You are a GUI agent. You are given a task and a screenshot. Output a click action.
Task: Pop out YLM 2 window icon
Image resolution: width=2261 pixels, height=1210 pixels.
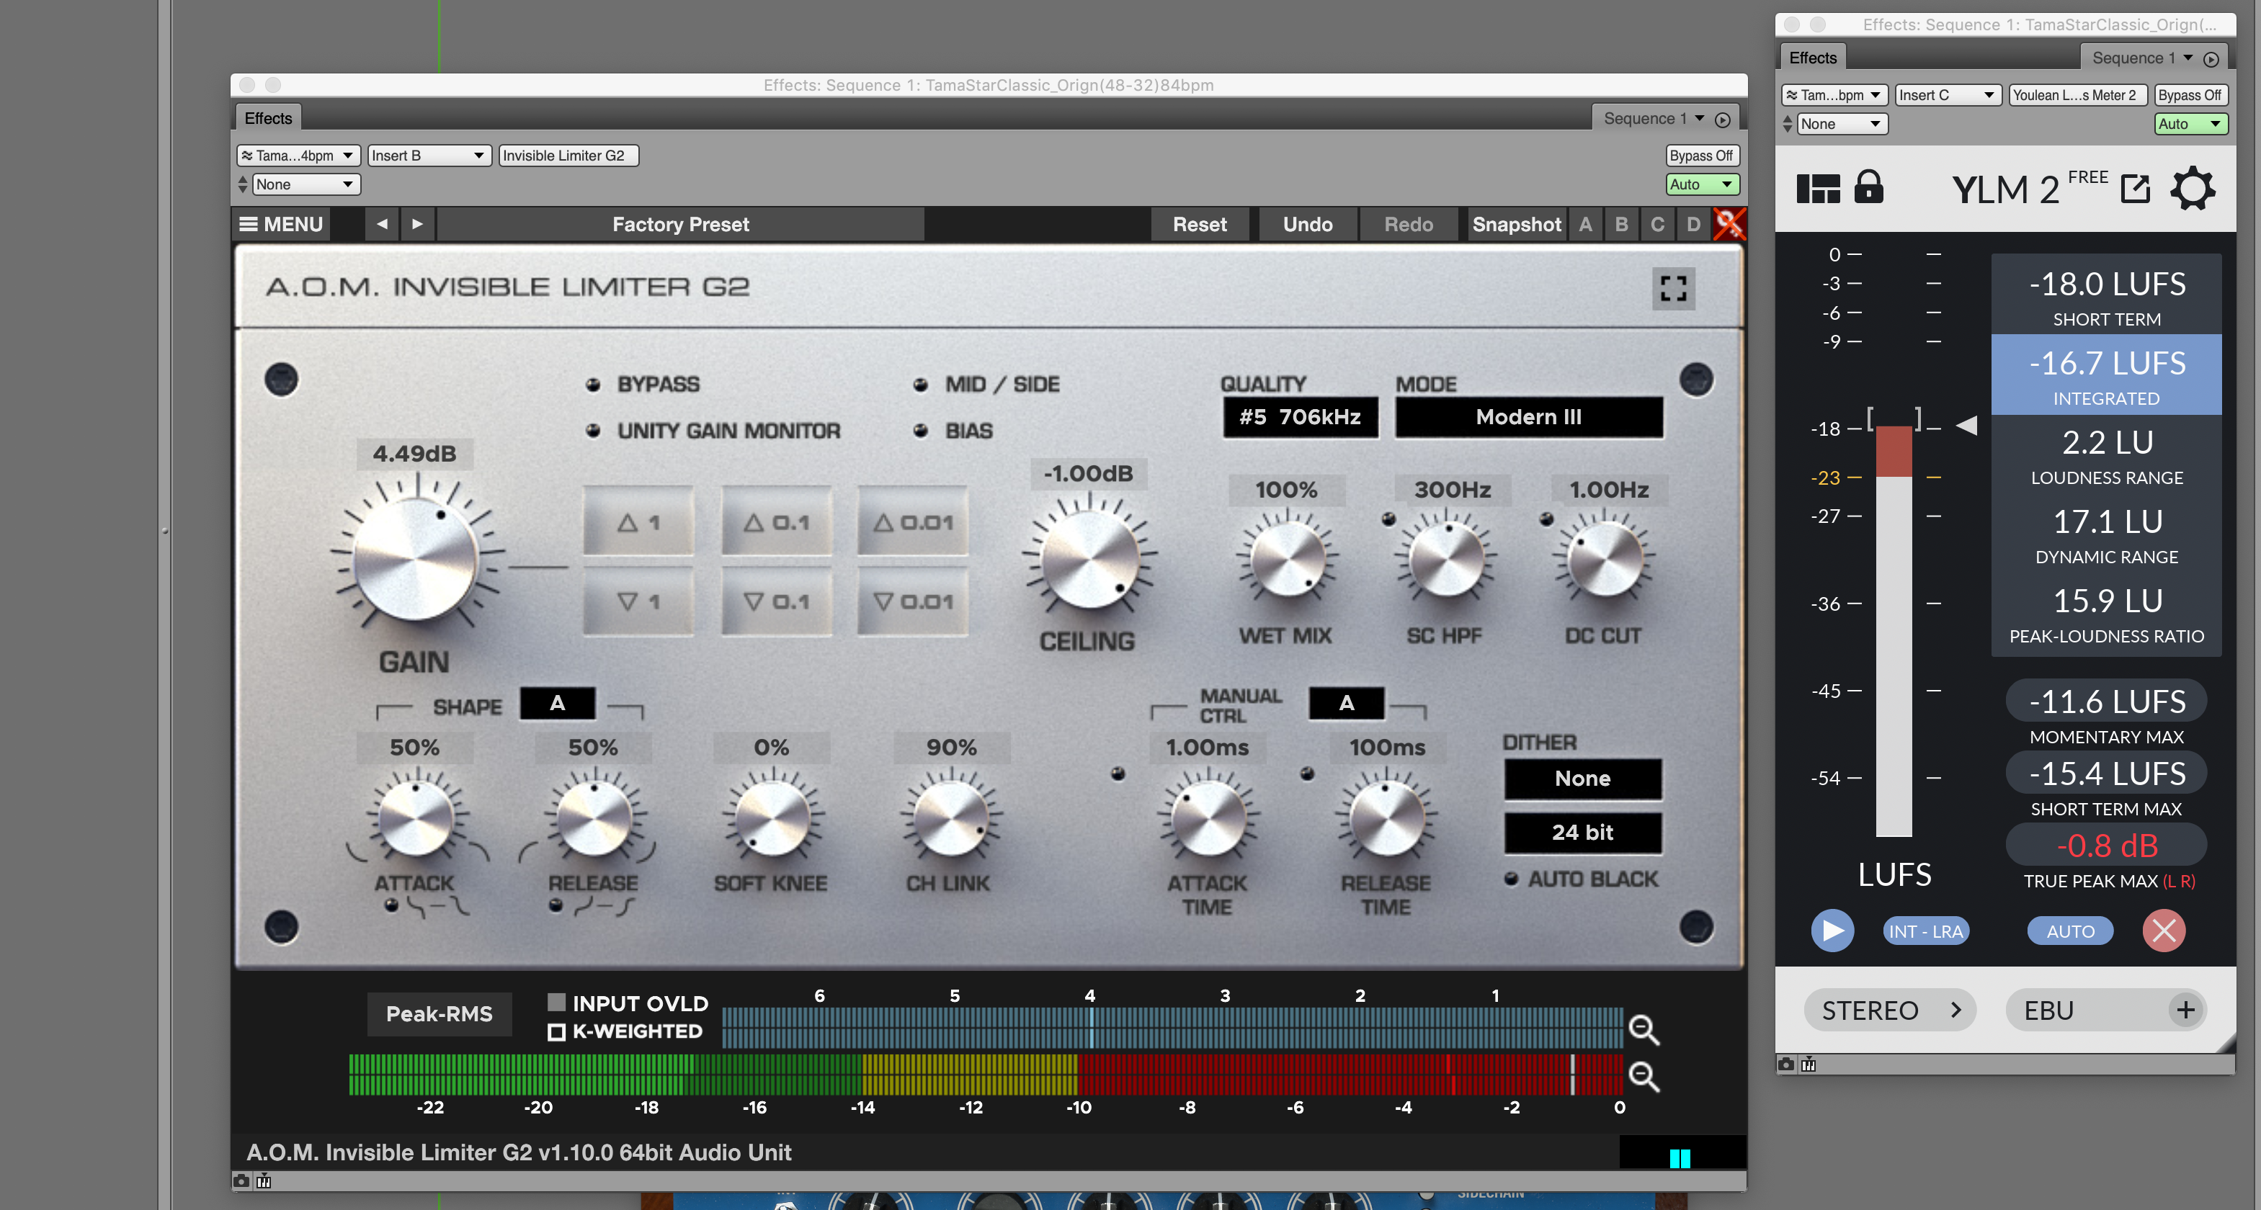(x=2136, y=189)
